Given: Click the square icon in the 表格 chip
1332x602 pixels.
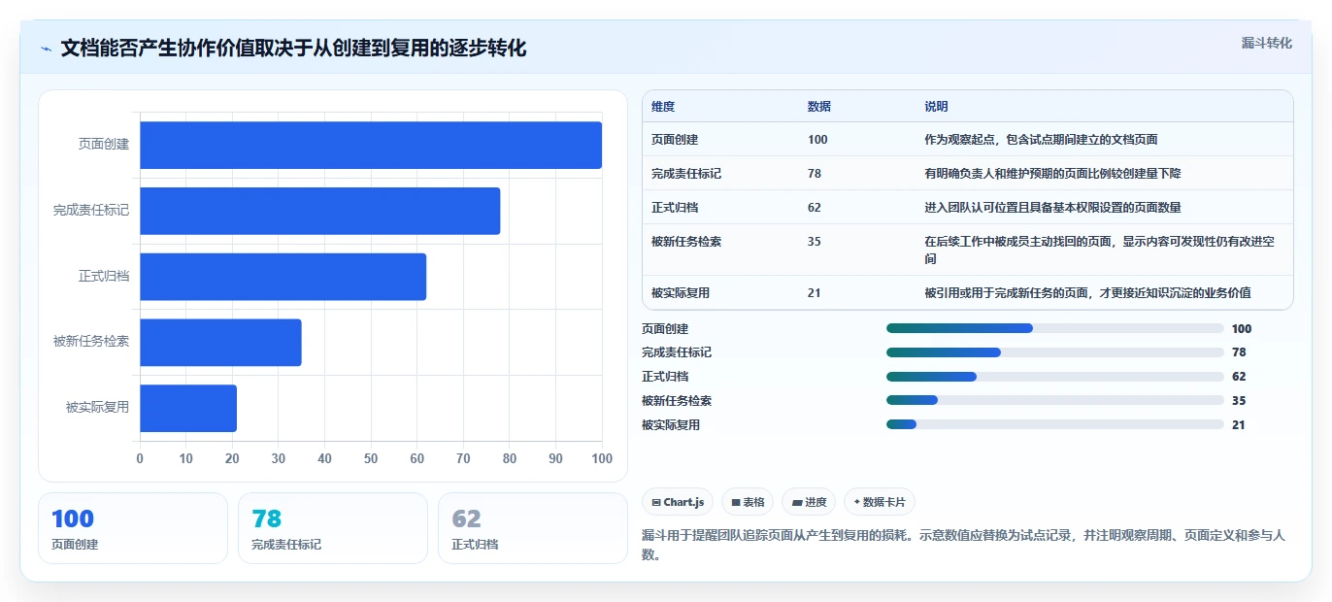Looking at the screenshot, I should [736, 502].
